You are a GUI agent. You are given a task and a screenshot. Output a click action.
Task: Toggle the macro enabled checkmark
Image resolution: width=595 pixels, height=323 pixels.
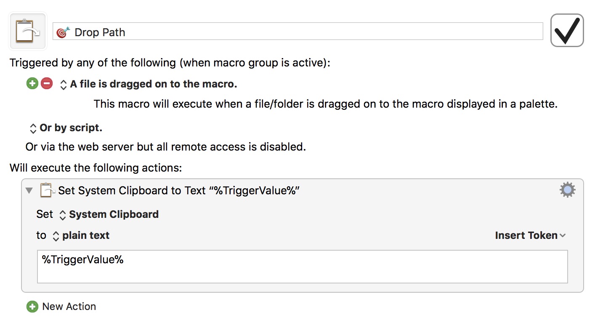click(x=567, y=31)
